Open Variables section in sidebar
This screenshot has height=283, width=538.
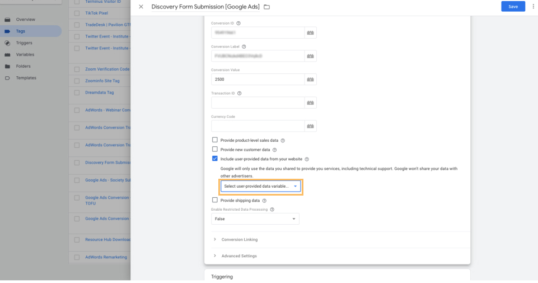click(25, 54)
